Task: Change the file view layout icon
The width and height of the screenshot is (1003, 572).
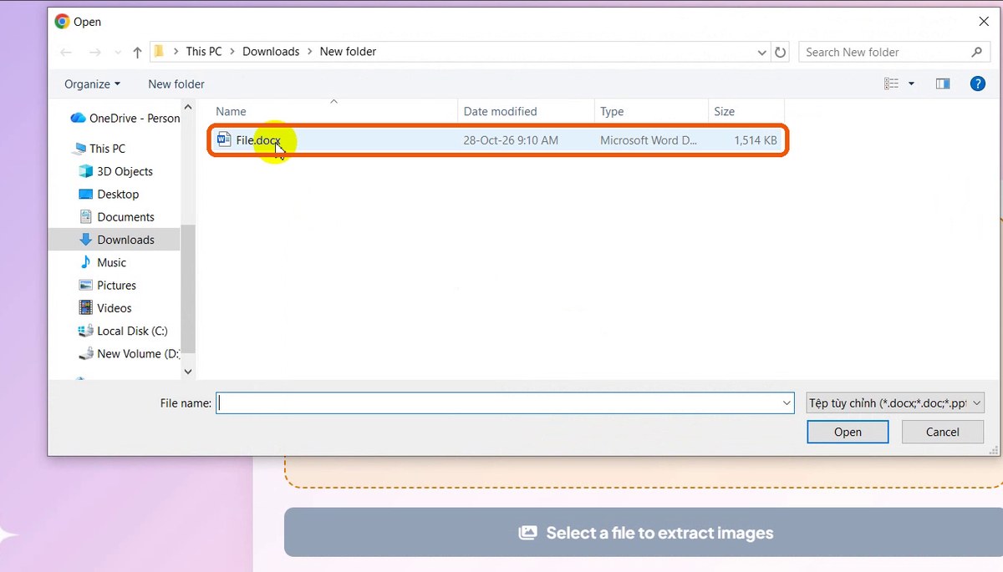Action: tap(891, 84)
